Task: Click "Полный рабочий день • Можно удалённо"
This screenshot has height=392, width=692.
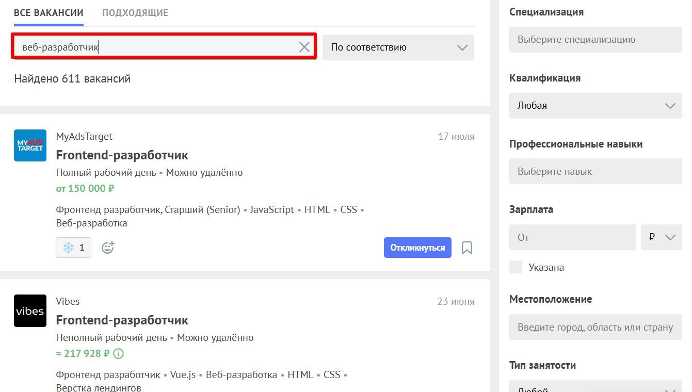Action: pos(149,173)
